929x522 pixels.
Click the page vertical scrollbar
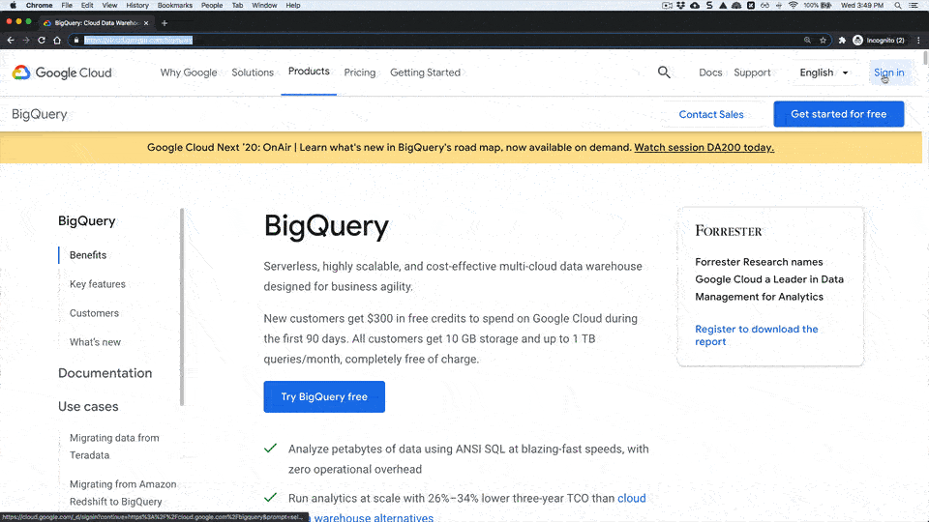pos(925,59)
